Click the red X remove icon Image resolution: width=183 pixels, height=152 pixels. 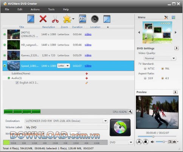pyautogui.click(x=43, y=19)
